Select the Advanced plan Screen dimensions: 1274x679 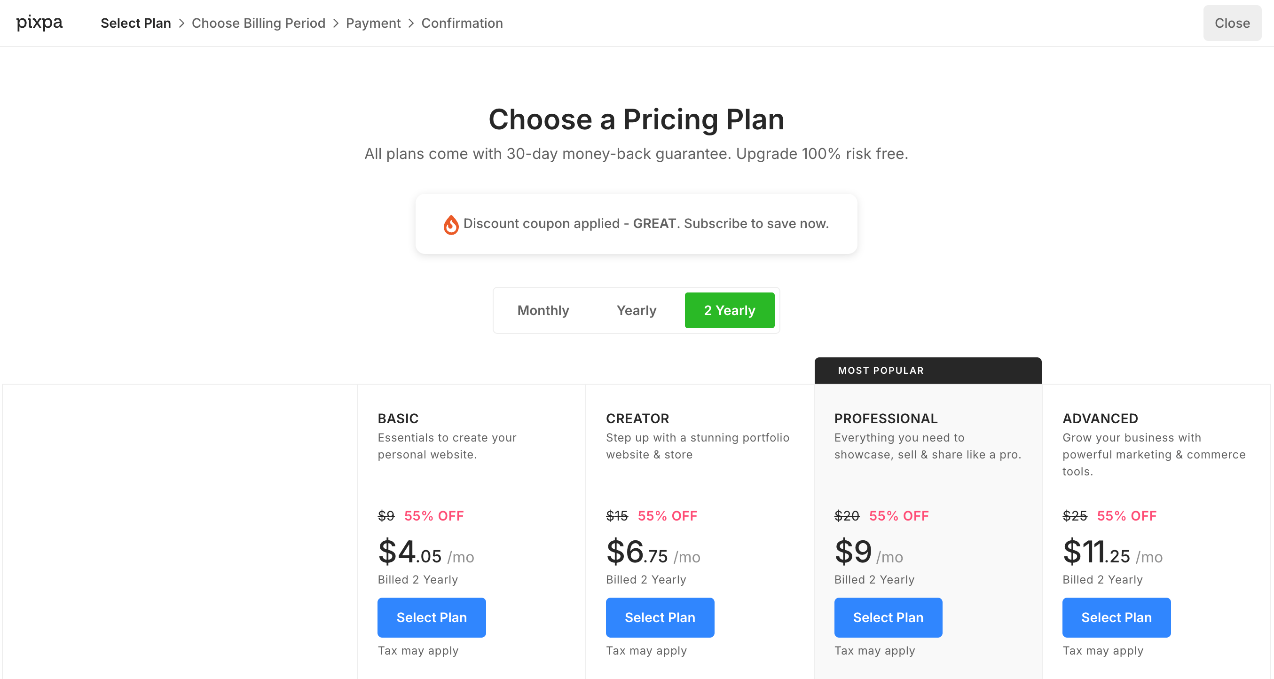1116,617
